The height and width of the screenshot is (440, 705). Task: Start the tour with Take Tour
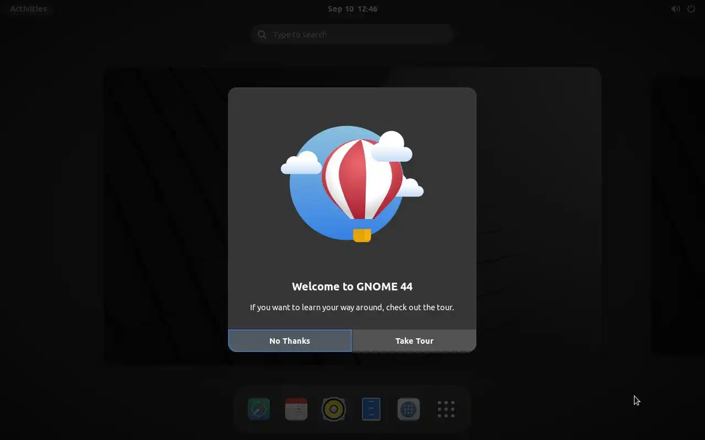pyautogui.click(x=414, y=340)
